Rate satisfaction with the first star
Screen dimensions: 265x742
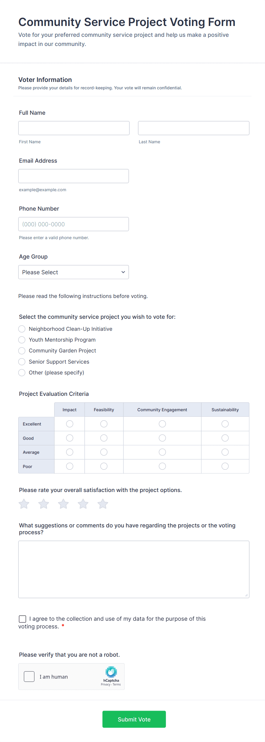pyautogui.click(x=24, y=504)
